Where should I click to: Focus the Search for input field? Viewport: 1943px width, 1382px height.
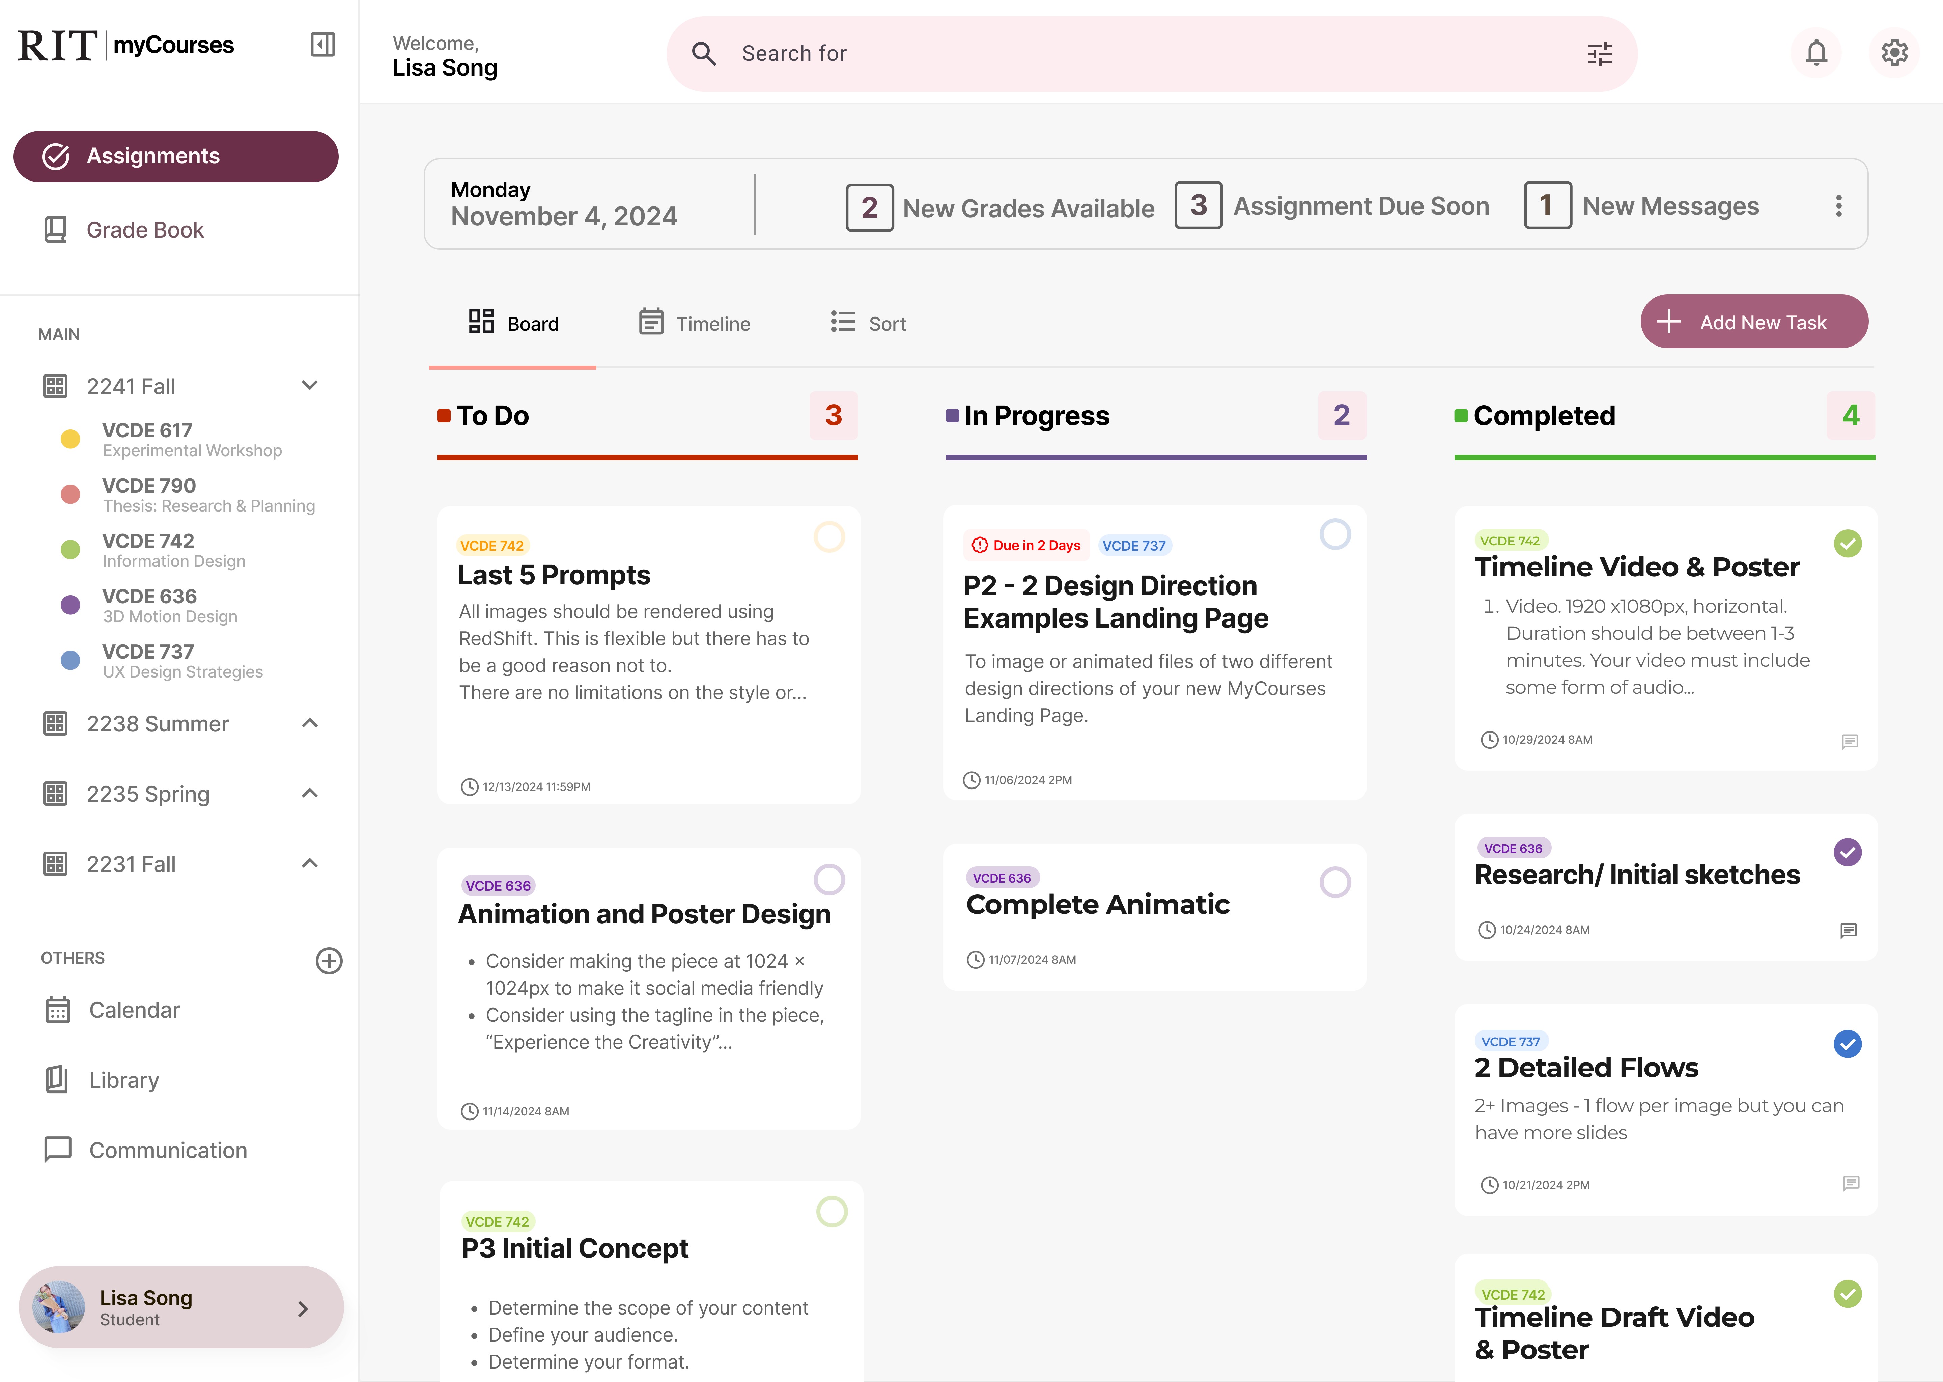(1152, 54)
